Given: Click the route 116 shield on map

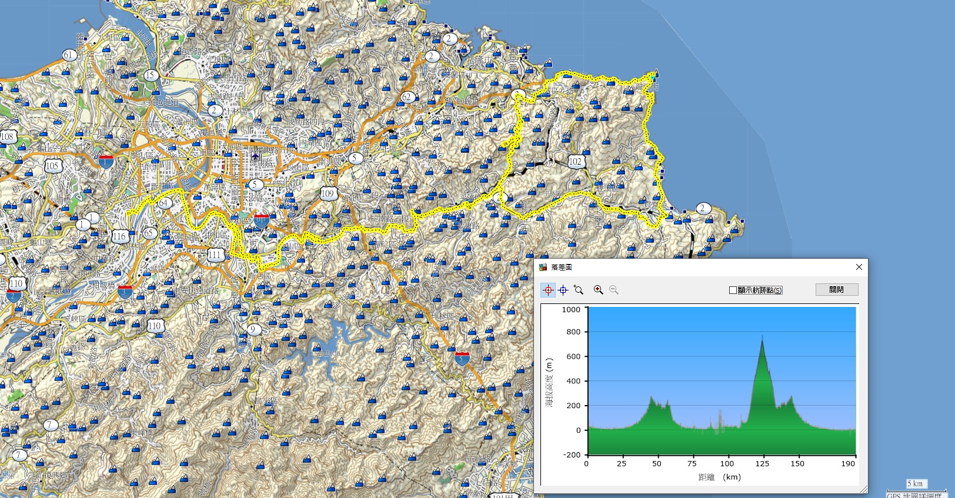Looking at the screenshot, I should pos(119,236).
